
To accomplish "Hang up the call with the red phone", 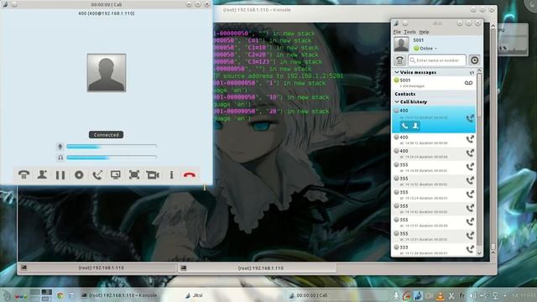I will point(190,174).
